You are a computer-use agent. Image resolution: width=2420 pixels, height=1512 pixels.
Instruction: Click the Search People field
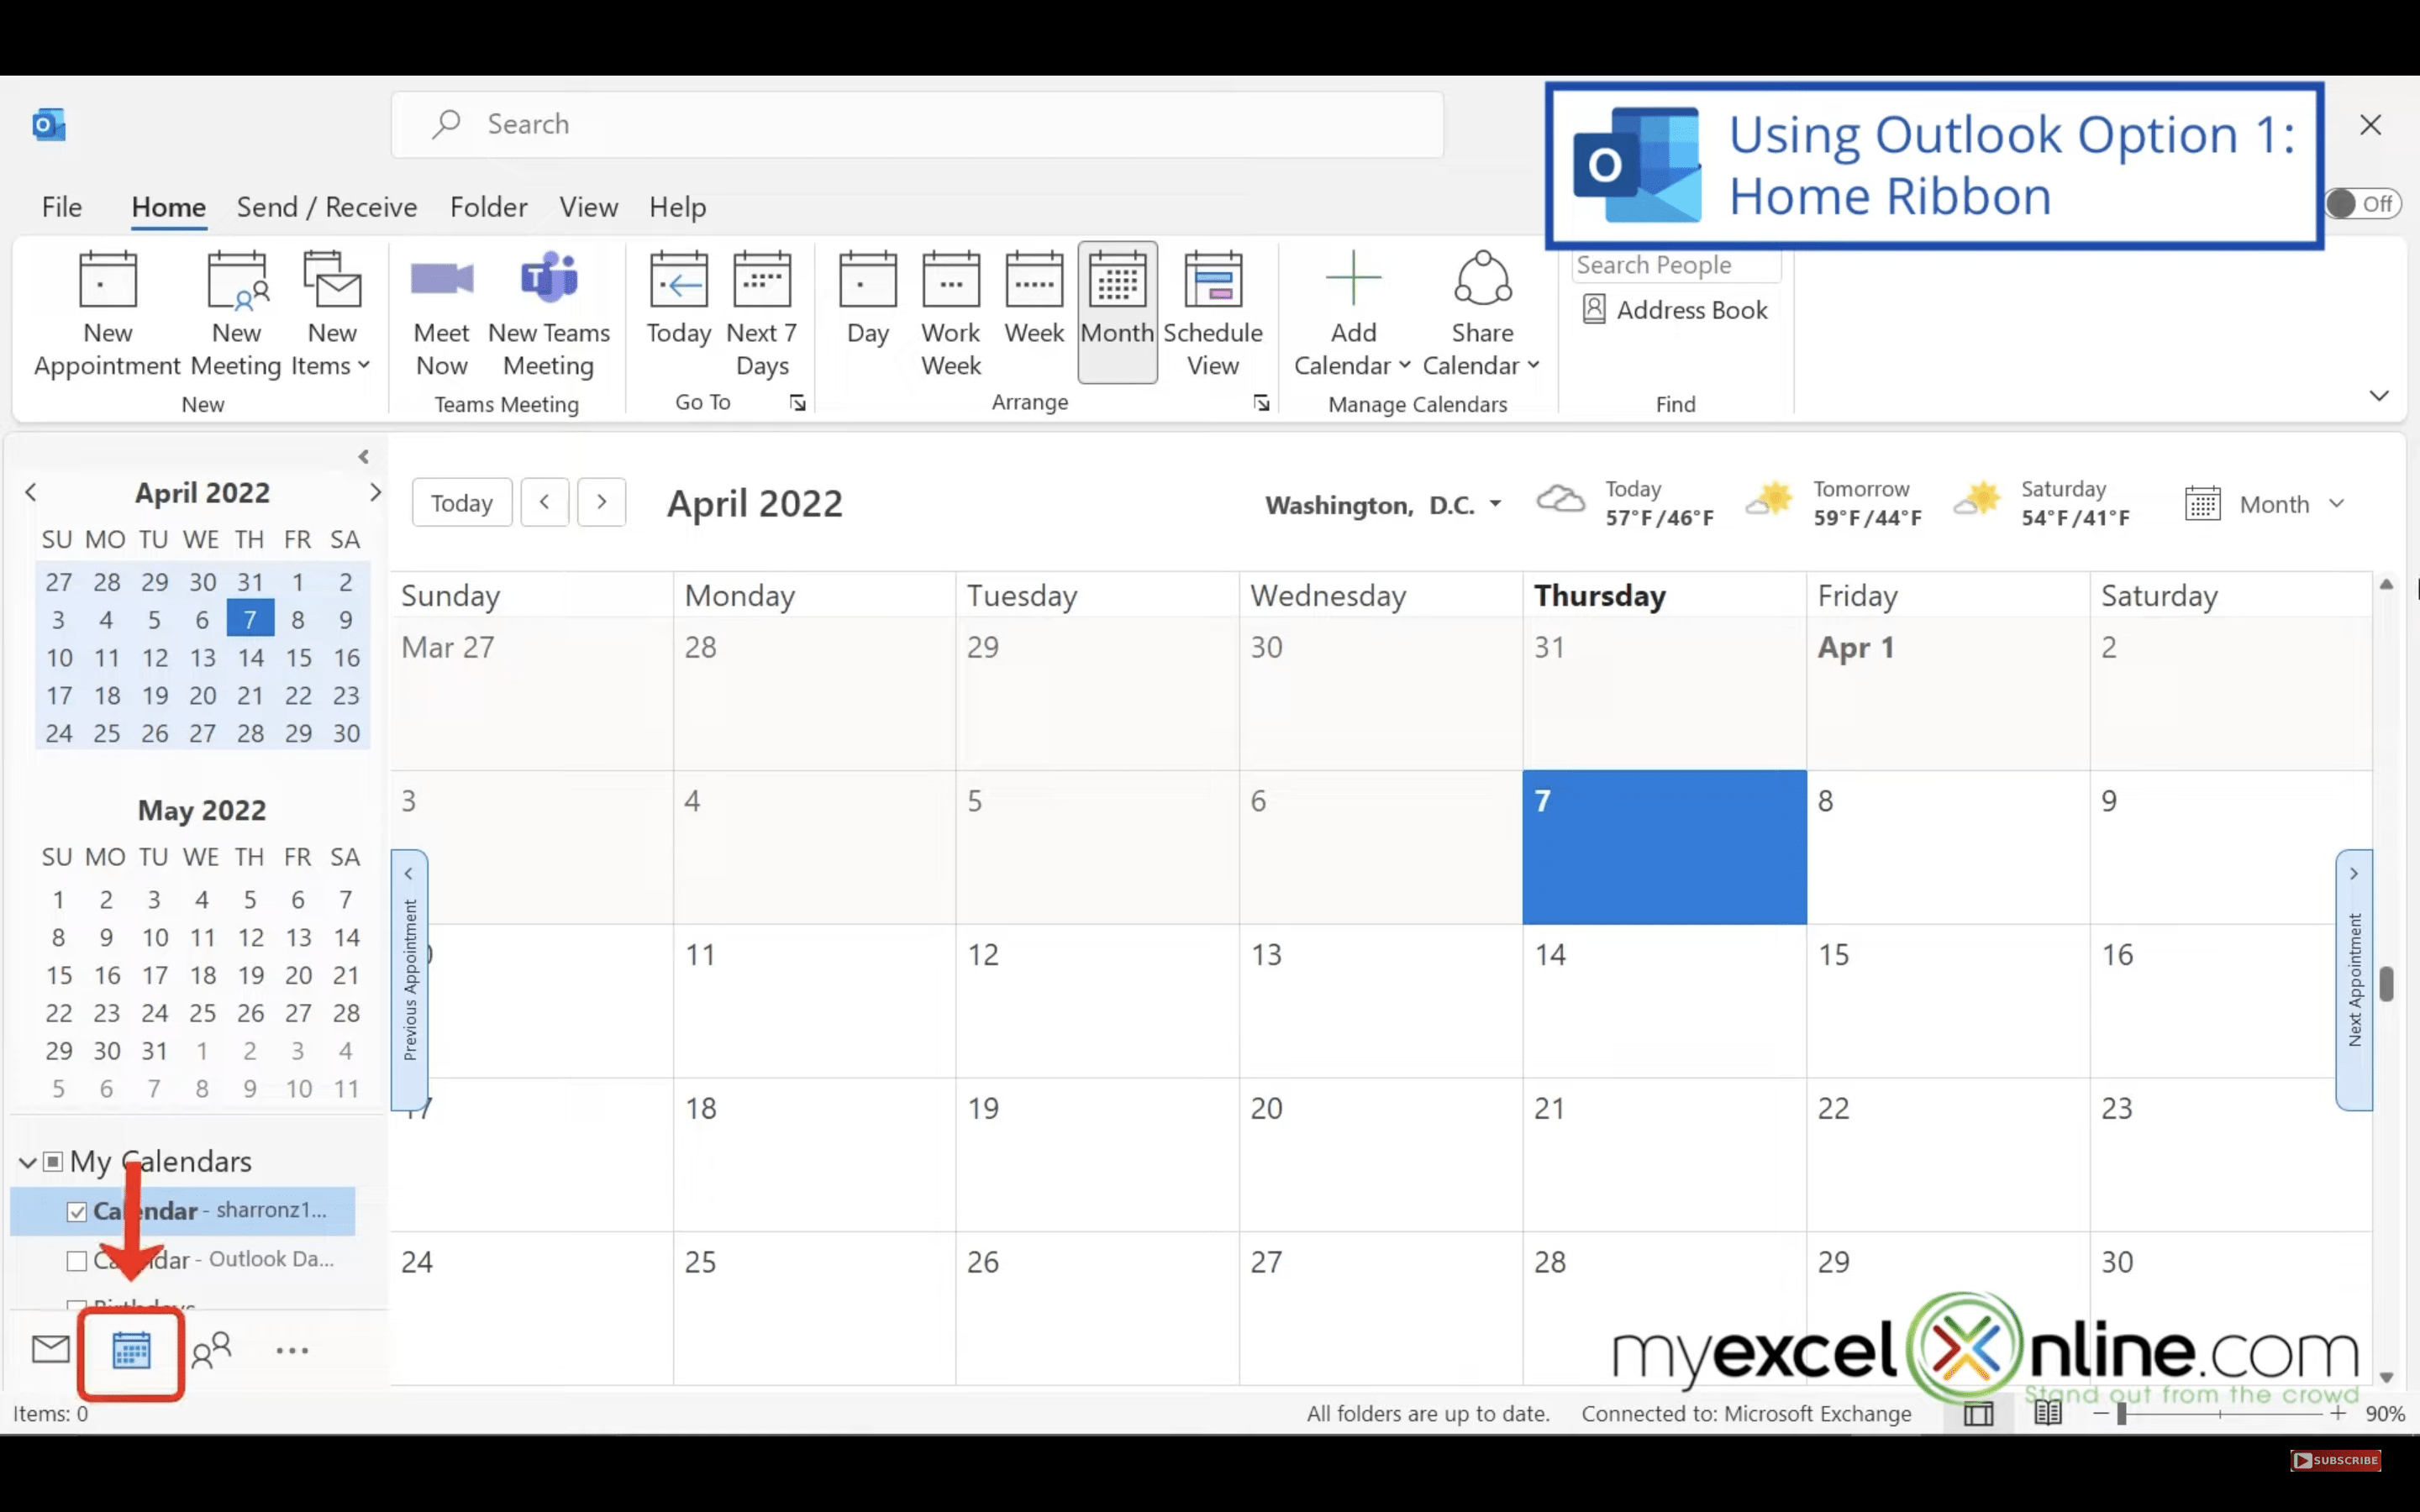1676,265
